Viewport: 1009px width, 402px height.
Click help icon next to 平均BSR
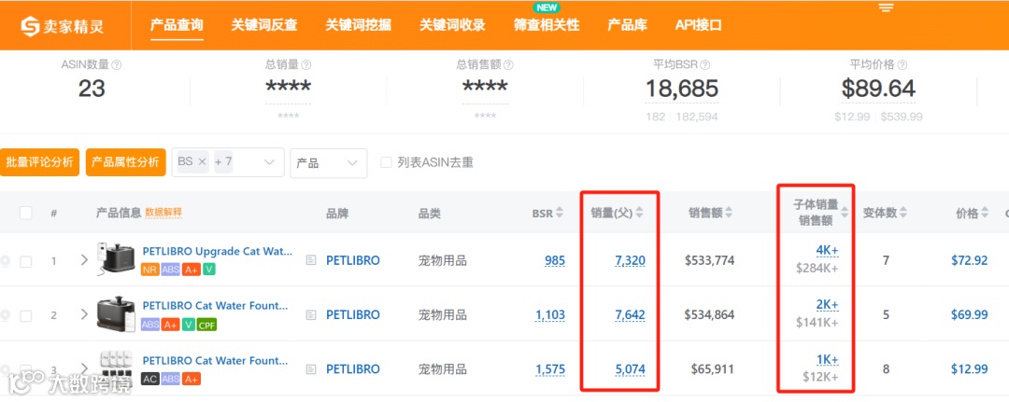coord(705,65)
